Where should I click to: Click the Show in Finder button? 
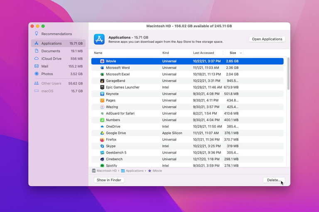(109, 180)
